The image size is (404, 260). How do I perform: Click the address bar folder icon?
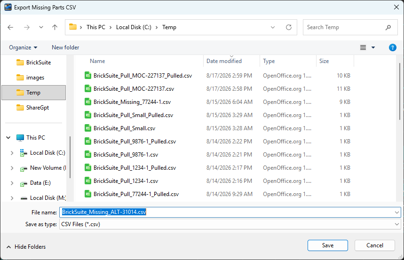73,27
